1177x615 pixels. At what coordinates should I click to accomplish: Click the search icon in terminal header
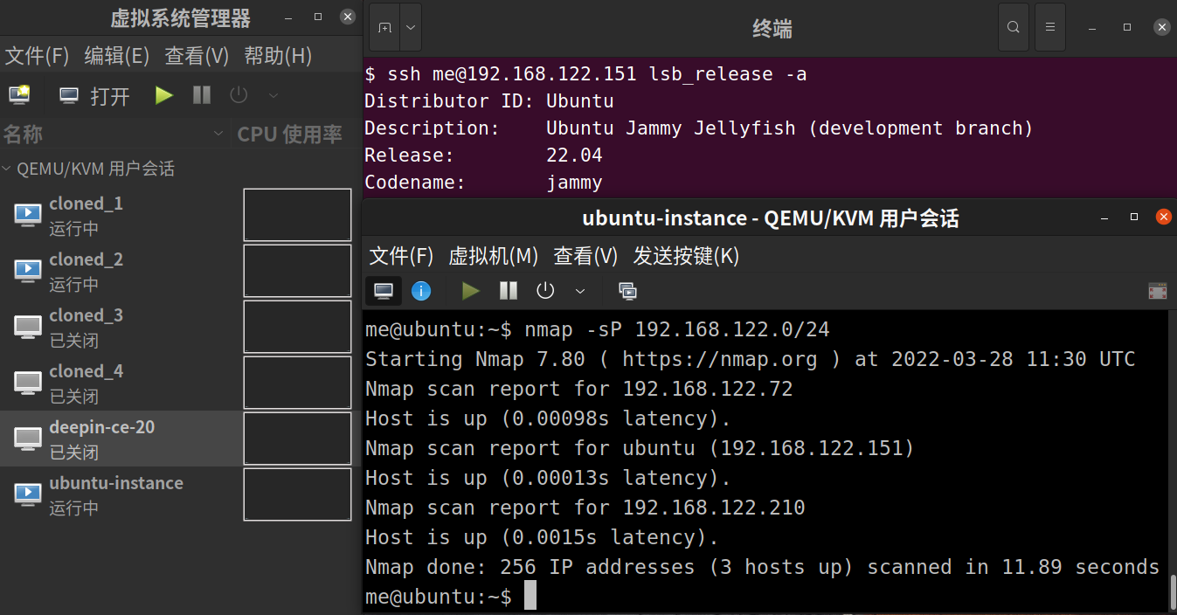pos(1014,28)
